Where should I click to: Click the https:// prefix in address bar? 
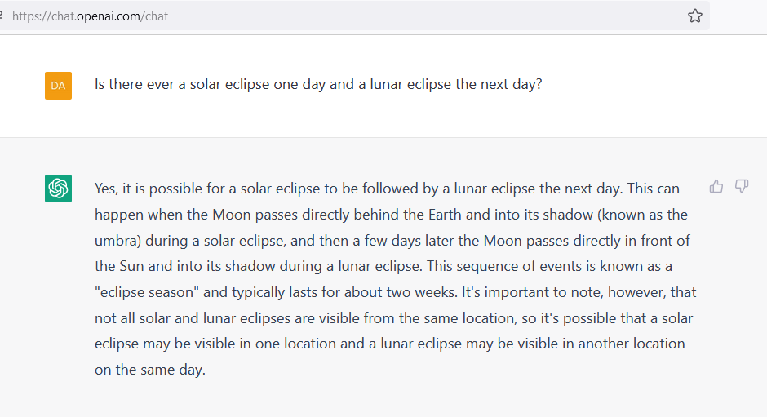(x=31, y=16)
